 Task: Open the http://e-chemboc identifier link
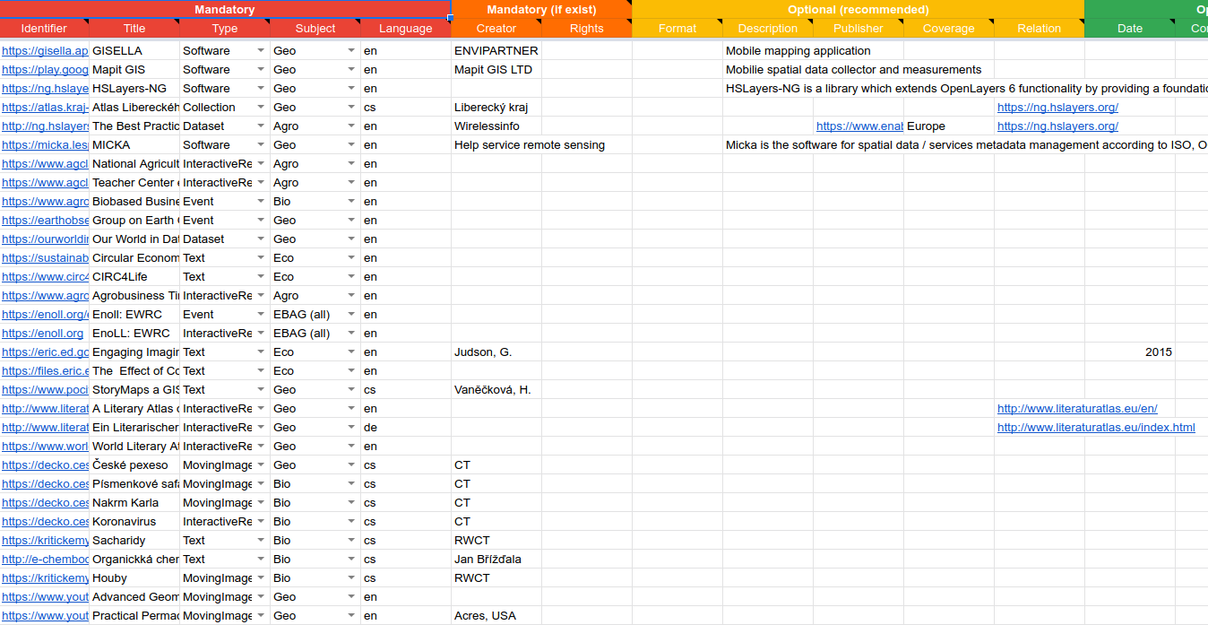click(45, 560)
